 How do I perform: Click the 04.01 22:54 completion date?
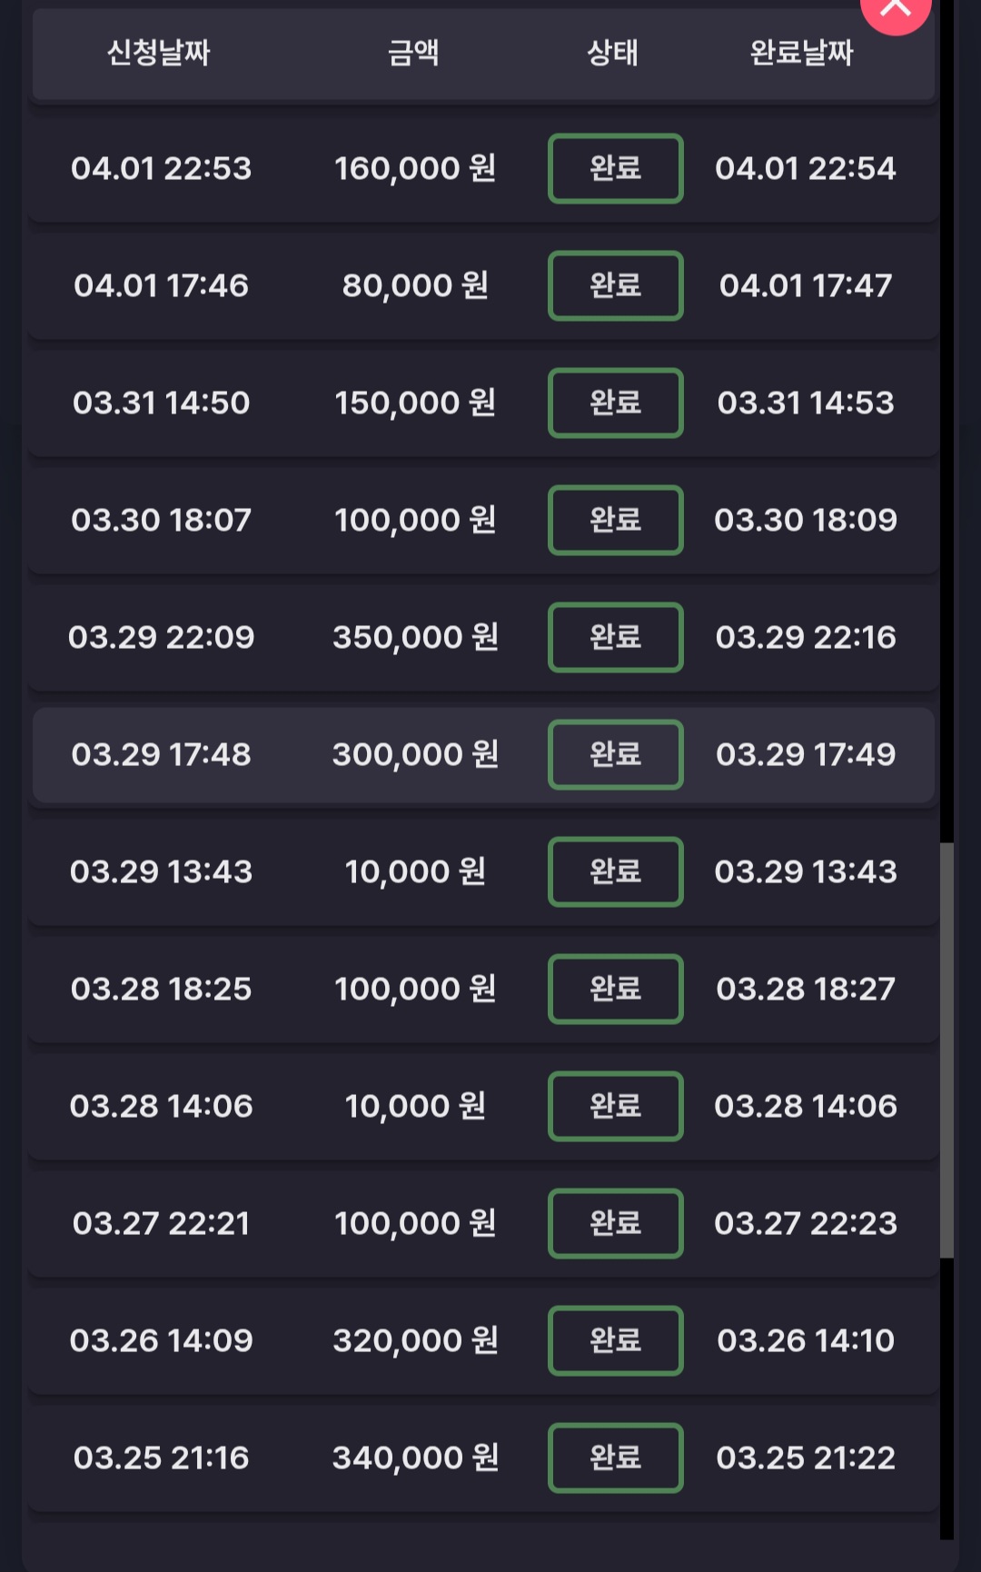806,168
